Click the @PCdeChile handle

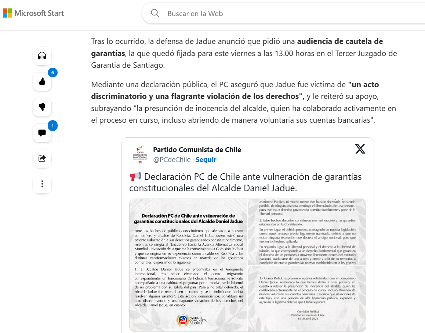[172, 160]
